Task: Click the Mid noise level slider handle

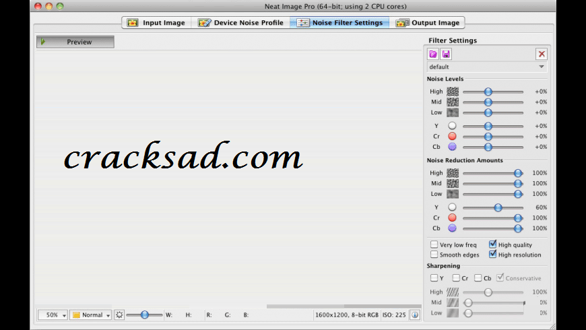Action: pyautogui.click(x=488, y=102)
